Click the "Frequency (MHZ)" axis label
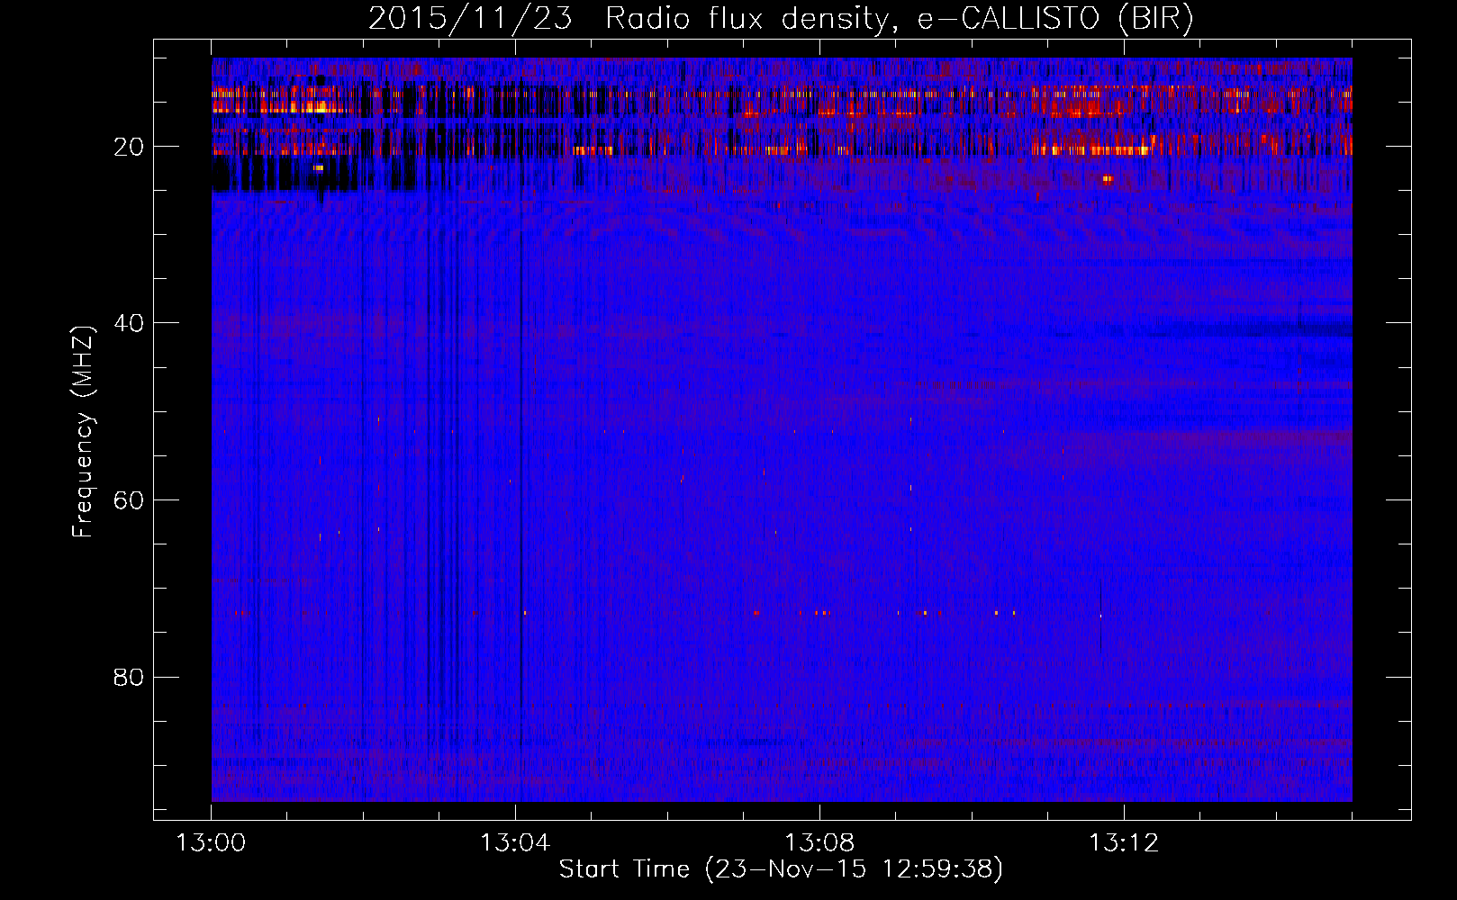The height and width of the screenshot is (900, 1457). (x=83, y=432)
